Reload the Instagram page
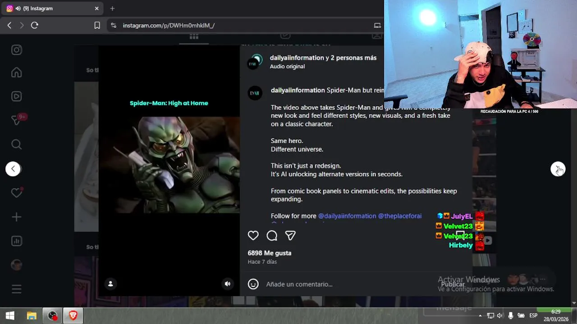This screenshot has width=577, height=324. (x=34, y=25)
